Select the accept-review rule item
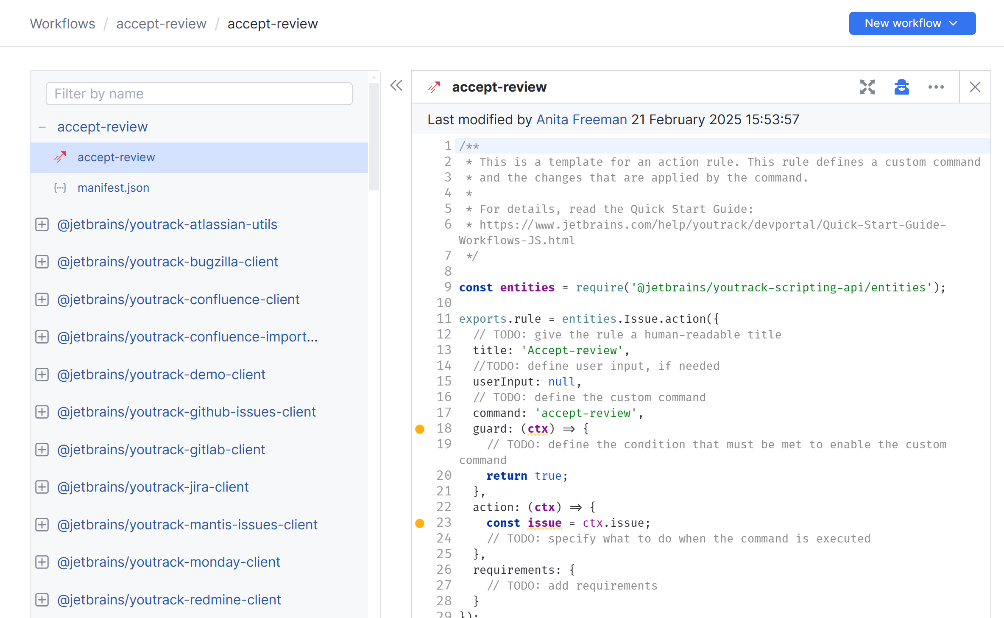 point(116,157)
